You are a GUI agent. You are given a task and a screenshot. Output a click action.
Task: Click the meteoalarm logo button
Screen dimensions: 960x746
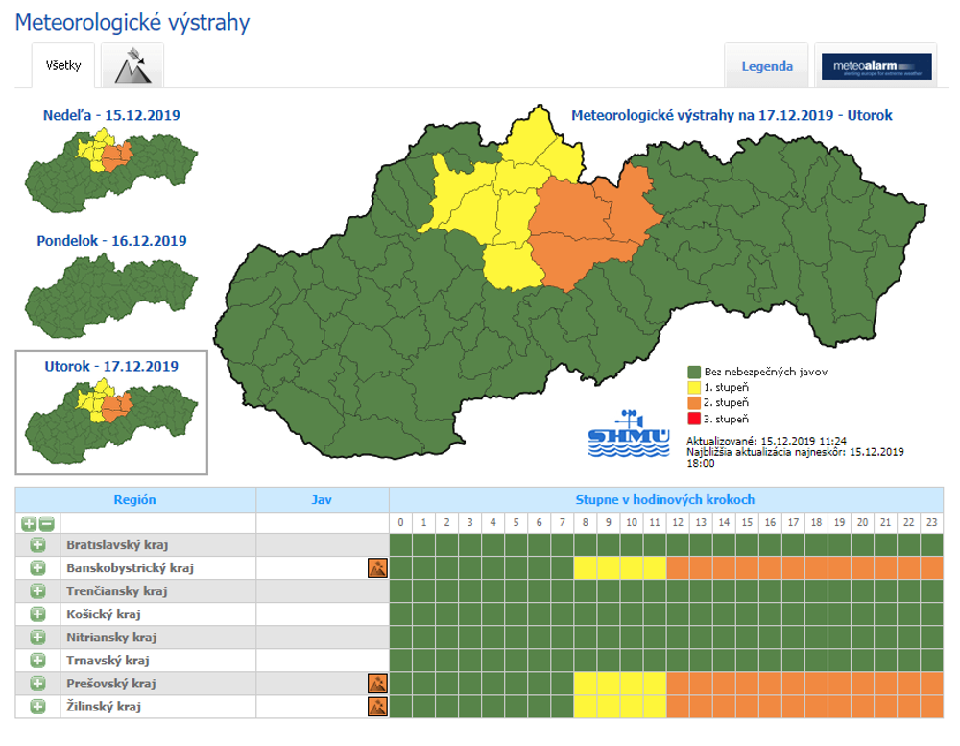876,66
